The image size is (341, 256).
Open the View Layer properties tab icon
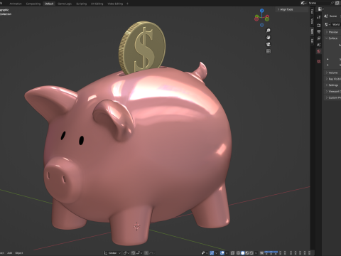(x=319, y=38)
